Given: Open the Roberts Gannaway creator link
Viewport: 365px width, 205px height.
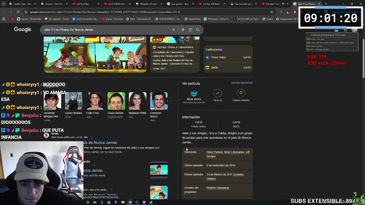Looking at the screenshot, I should (218, 188).
